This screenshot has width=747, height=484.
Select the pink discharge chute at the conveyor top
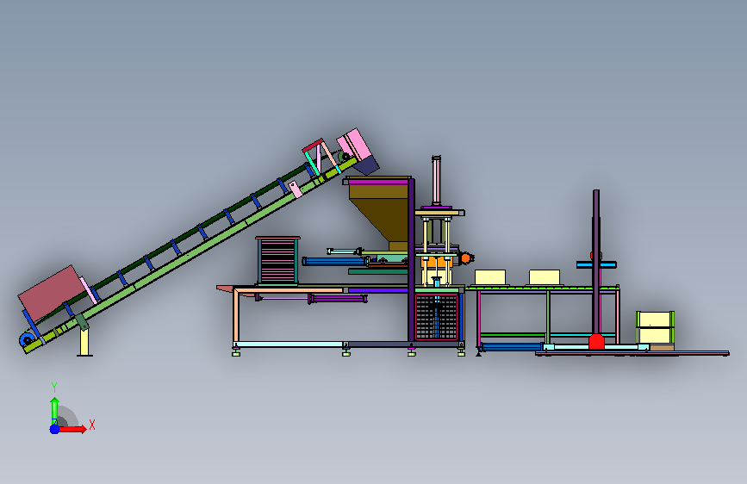tap(354, 145)
